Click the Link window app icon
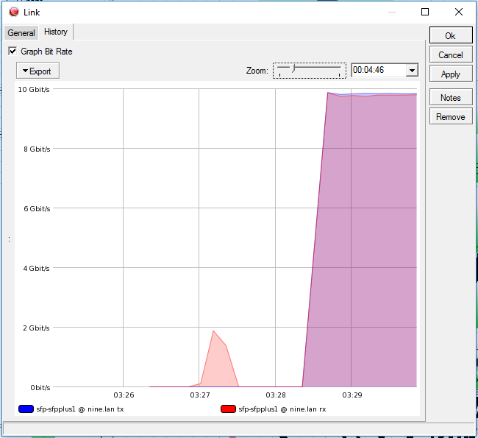Screen dimensions: 478x438 coord(14,12)
